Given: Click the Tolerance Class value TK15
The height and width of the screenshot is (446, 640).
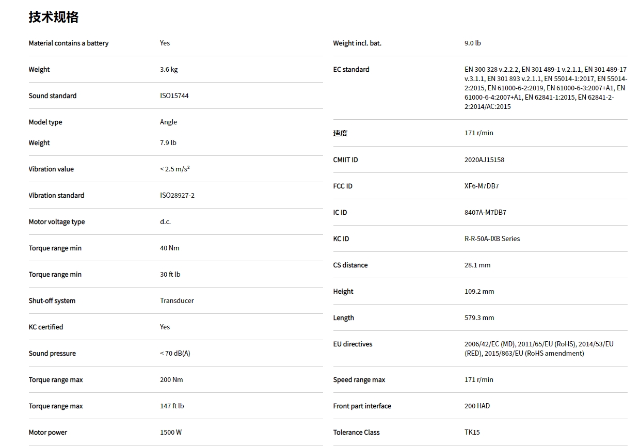Looking at the screenshot, I should 472,432.
